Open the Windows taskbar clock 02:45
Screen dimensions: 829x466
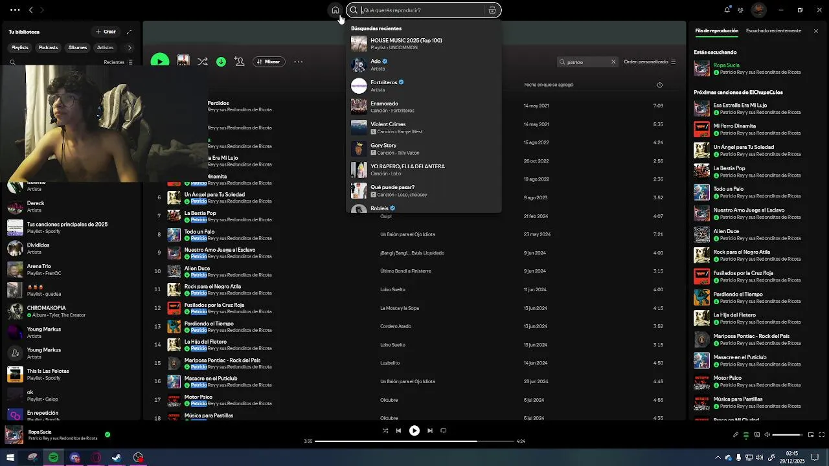coord(791,458)
